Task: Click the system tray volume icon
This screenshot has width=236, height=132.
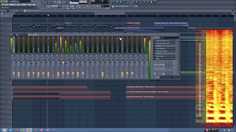Action: 225,130
